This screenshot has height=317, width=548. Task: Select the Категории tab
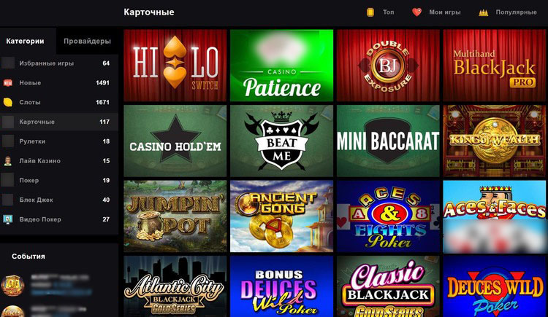tap(25, 41)
